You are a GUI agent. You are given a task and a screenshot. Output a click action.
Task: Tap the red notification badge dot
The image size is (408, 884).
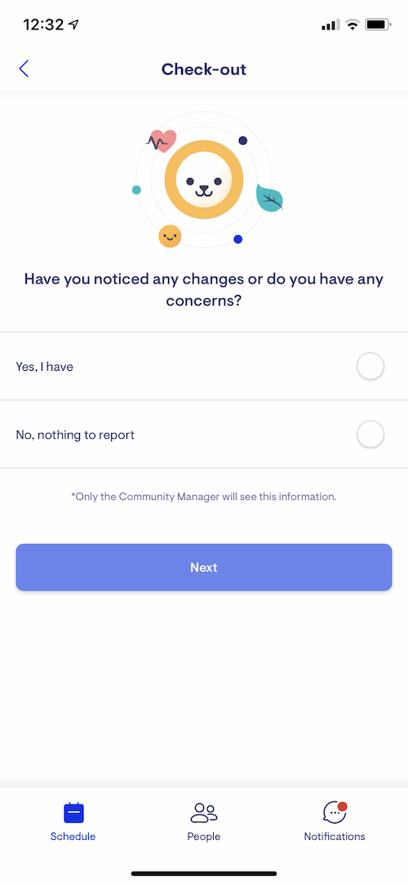pos(342,806)
